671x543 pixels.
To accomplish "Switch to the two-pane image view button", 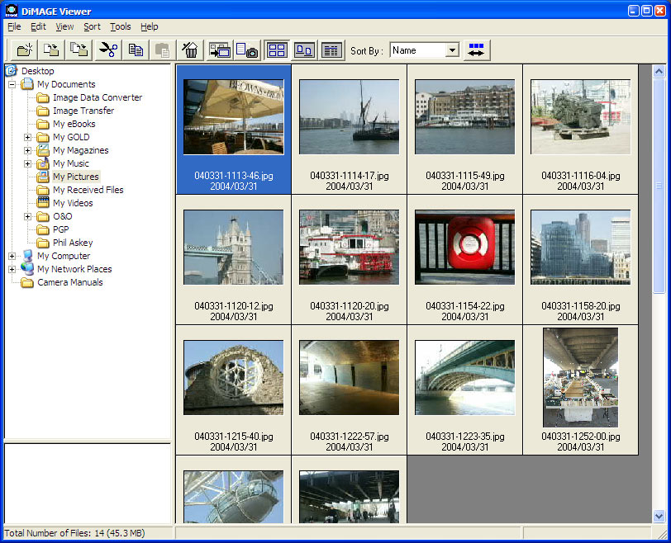I will (x=304, y=50).
